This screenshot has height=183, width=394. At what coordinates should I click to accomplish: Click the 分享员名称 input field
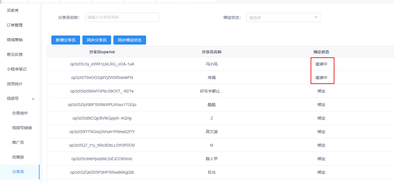(122, 17)
